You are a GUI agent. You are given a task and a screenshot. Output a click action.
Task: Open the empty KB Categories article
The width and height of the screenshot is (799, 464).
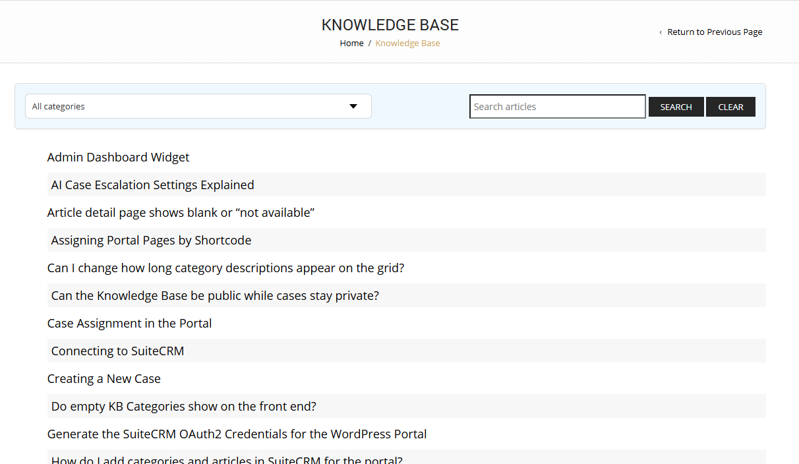[183, 406]
